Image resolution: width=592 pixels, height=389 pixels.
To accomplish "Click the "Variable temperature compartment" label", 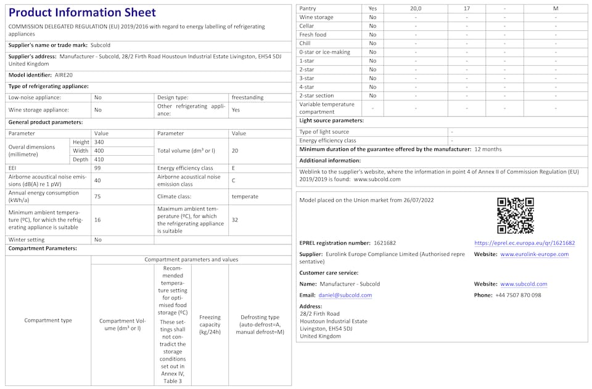I will point(327,108).
